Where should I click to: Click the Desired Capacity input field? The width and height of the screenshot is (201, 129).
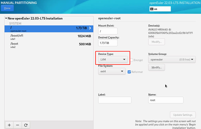pyautogui.click(x=108, y=43)
